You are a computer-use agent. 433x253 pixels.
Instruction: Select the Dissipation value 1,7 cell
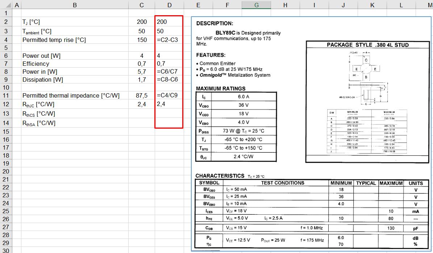click(x=141, y=80)
